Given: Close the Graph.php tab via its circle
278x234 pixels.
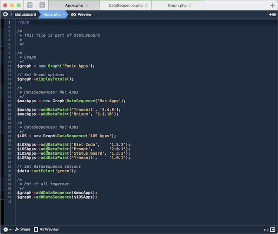Looking at the screenshot, I should pyautogui.click(x=190, y=6).
